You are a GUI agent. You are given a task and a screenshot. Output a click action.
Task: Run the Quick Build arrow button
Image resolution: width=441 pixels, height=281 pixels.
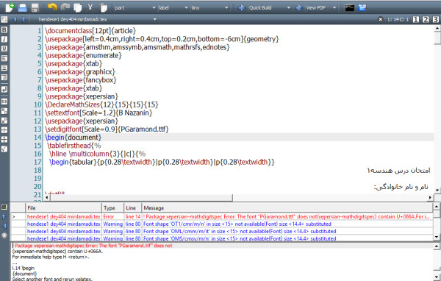pyautogui.click(x=242, y=7)
